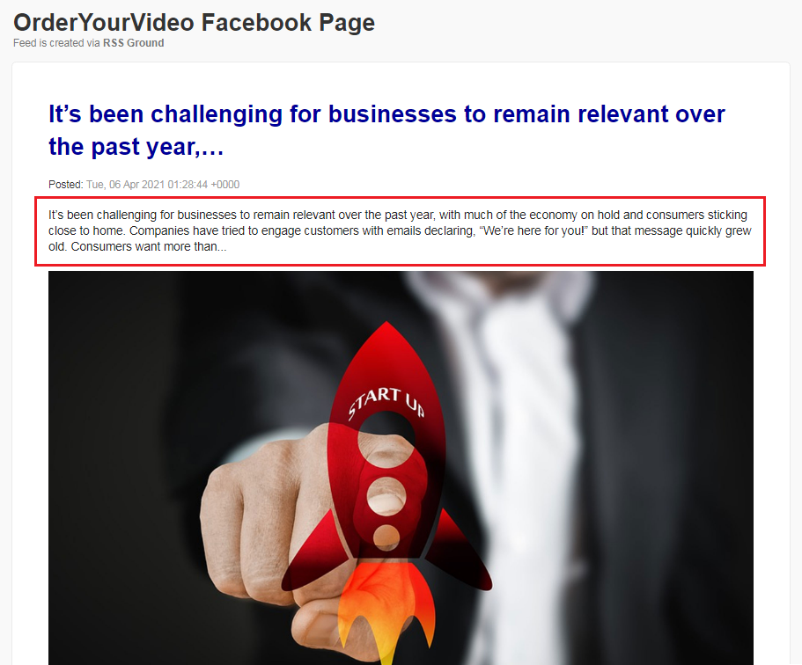Click the rocket's top porthole window
Viewport: 802px width, 665px height.
(386, 441)
